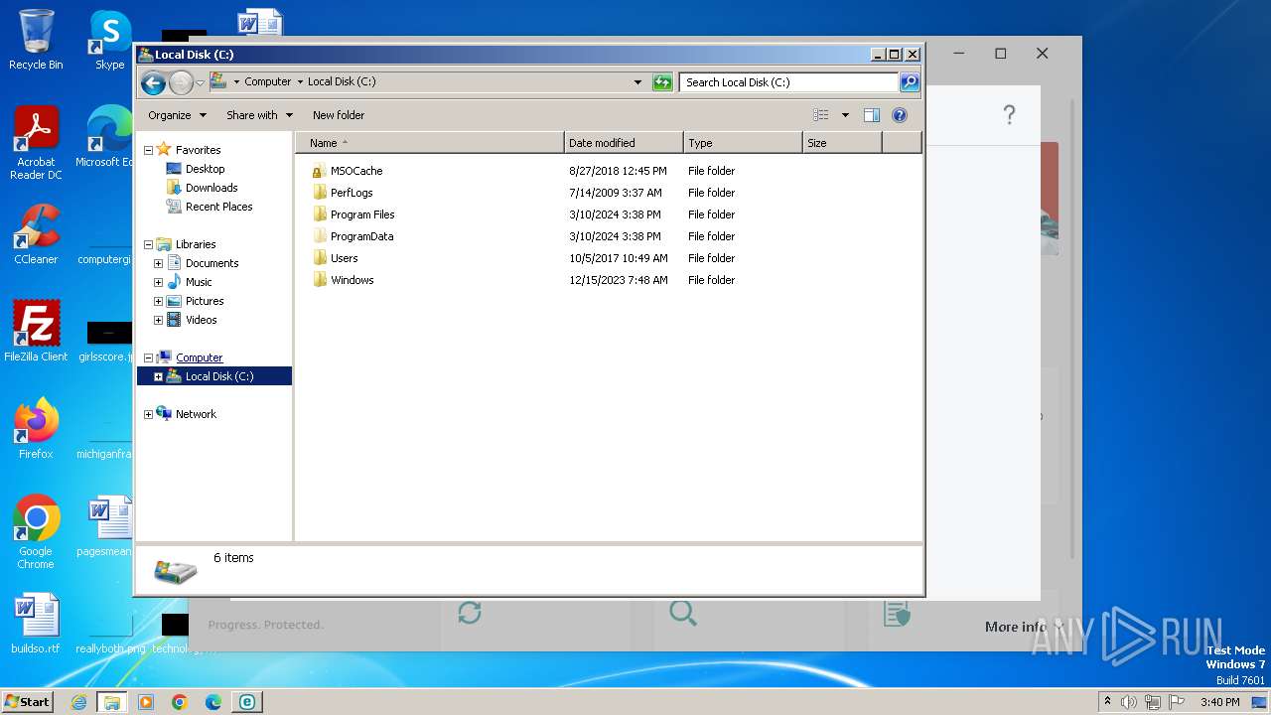Show hidden system tray icons arrow
The image size is (1271, 715).
pyautogui.click(x=1107, y=702)
